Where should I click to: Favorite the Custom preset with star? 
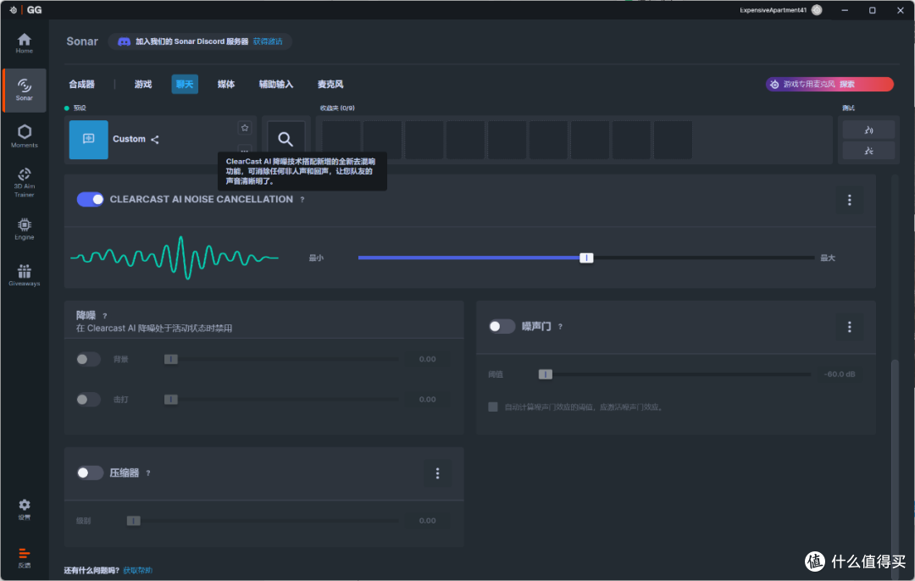point(245,128)
